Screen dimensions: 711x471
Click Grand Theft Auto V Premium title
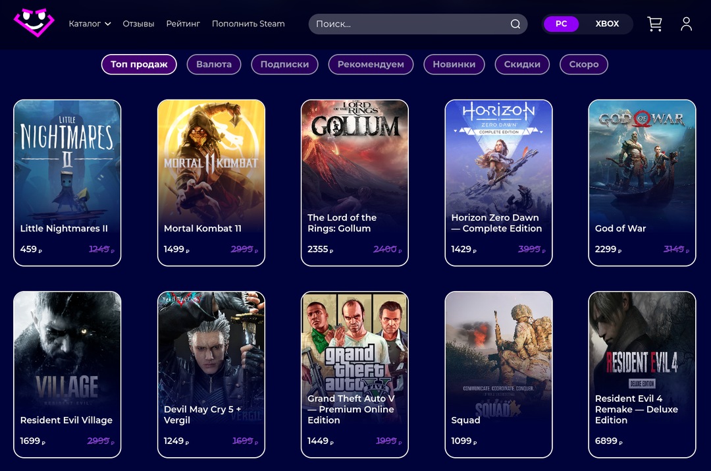pyautogui.click(x=351, y=409)
